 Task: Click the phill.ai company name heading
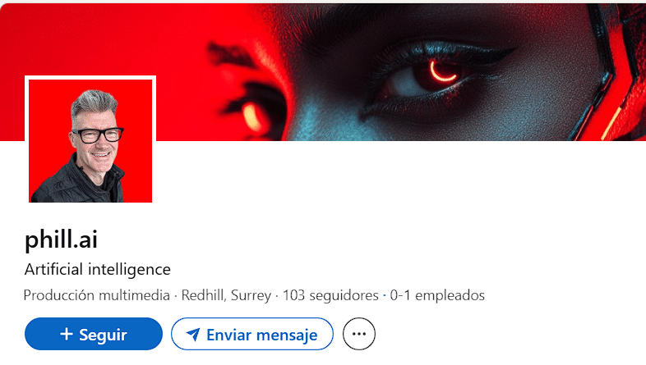[x=61, y=240]
